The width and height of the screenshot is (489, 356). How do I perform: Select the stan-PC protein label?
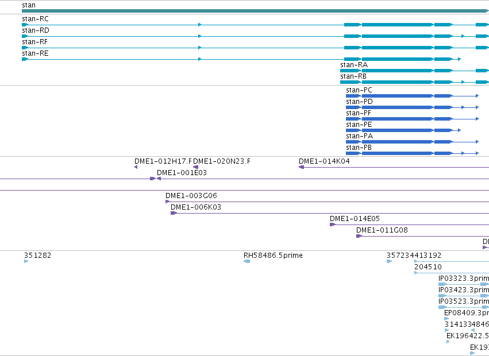(x=359, y=90)
